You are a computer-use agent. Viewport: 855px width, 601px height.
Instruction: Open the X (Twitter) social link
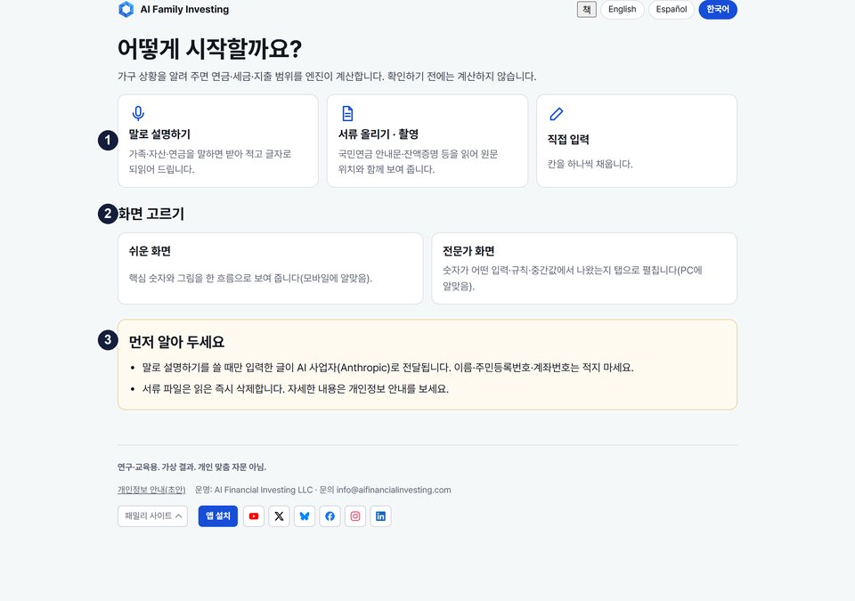pos(279,516)
